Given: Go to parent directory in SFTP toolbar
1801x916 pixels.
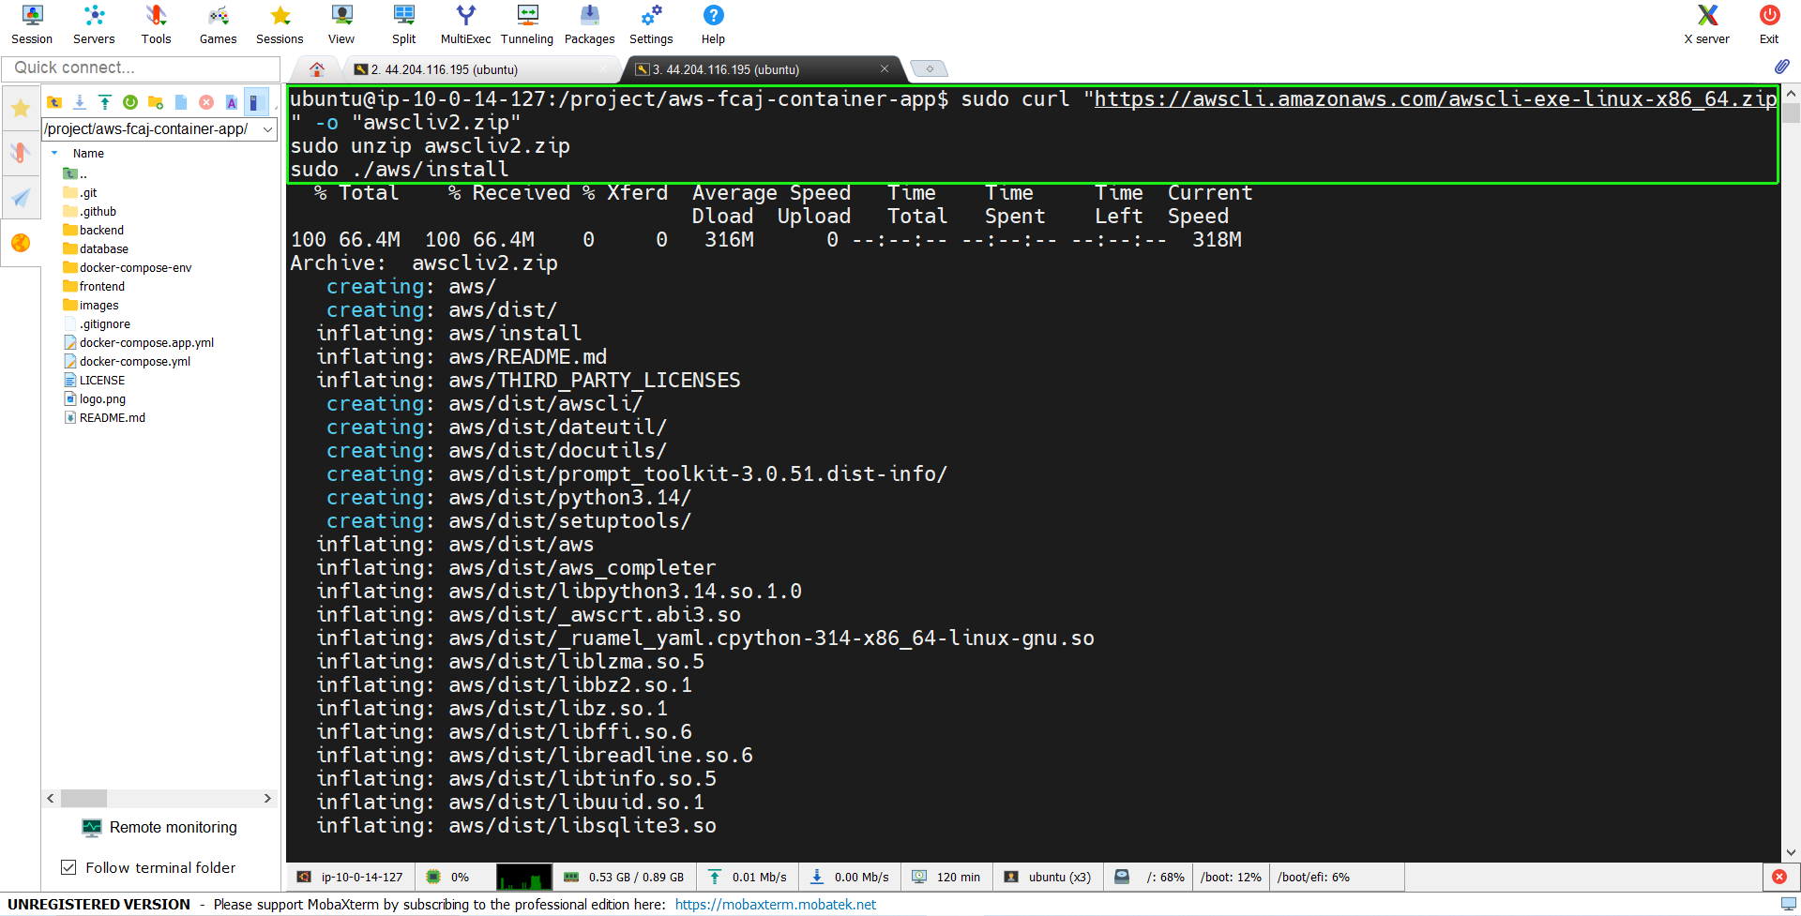Looking at the screenshot, I should pyautogui.click(x=54, y=102).
